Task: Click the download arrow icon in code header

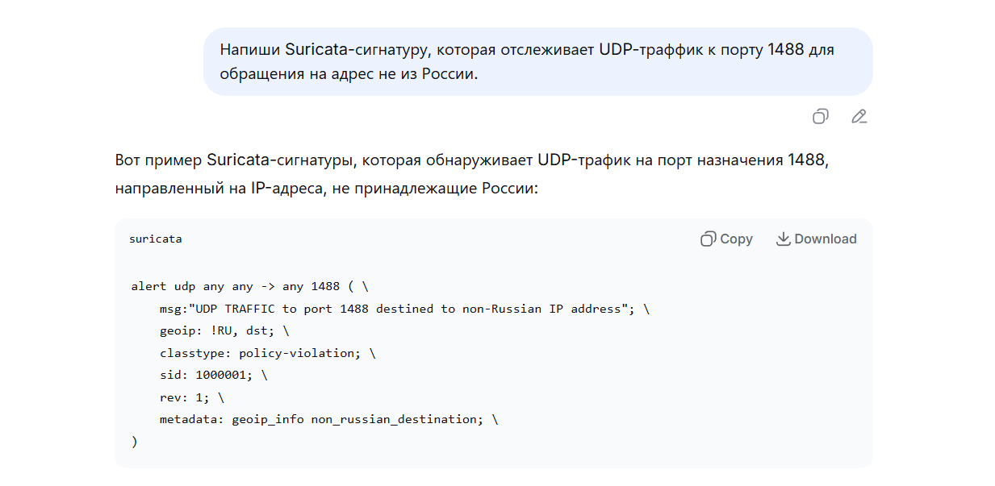Action: 783,239
